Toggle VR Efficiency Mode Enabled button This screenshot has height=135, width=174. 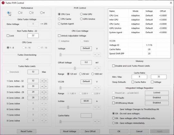[157, 103]
